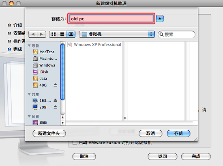
Task: Eject the 163... shared computer
Action: pos(55,101)
